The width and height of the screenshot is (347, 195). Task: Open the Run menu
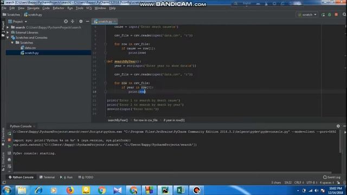tap(70, 8)
